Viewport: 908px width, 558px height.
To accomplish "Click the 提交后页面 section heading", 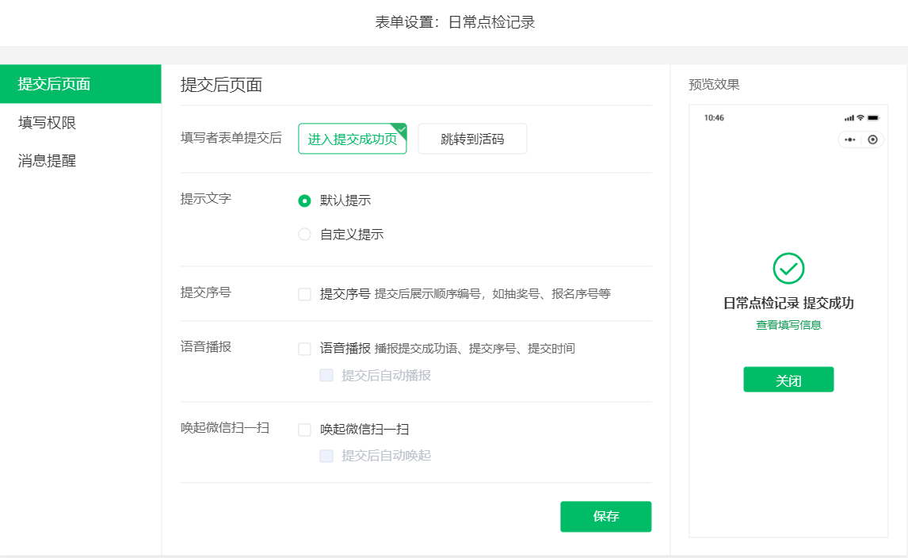I will pos(221,85).
